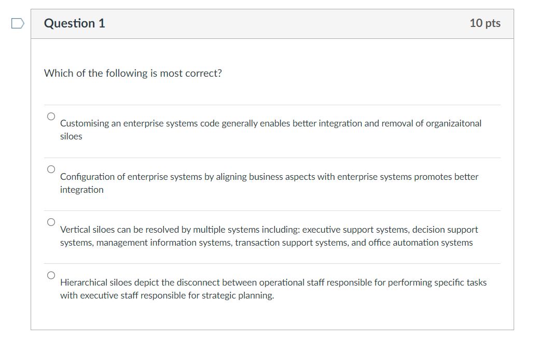Choose the answer about operational staff disconnect
This screenshot has width=538, height=340.
273,289
